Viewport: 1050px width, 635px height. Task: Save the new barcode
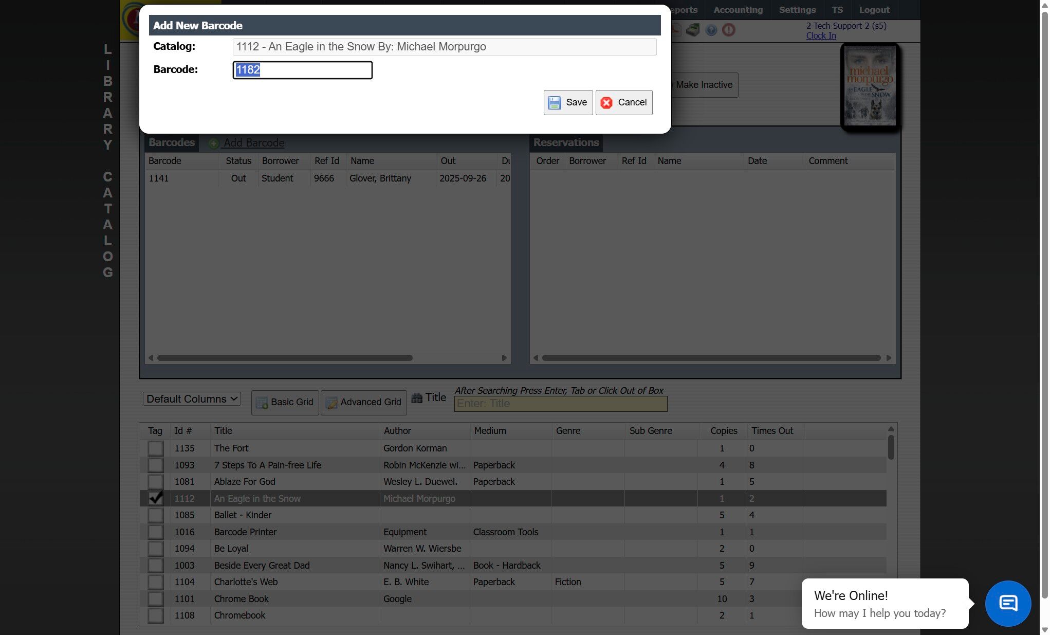[x=568, y=102]
